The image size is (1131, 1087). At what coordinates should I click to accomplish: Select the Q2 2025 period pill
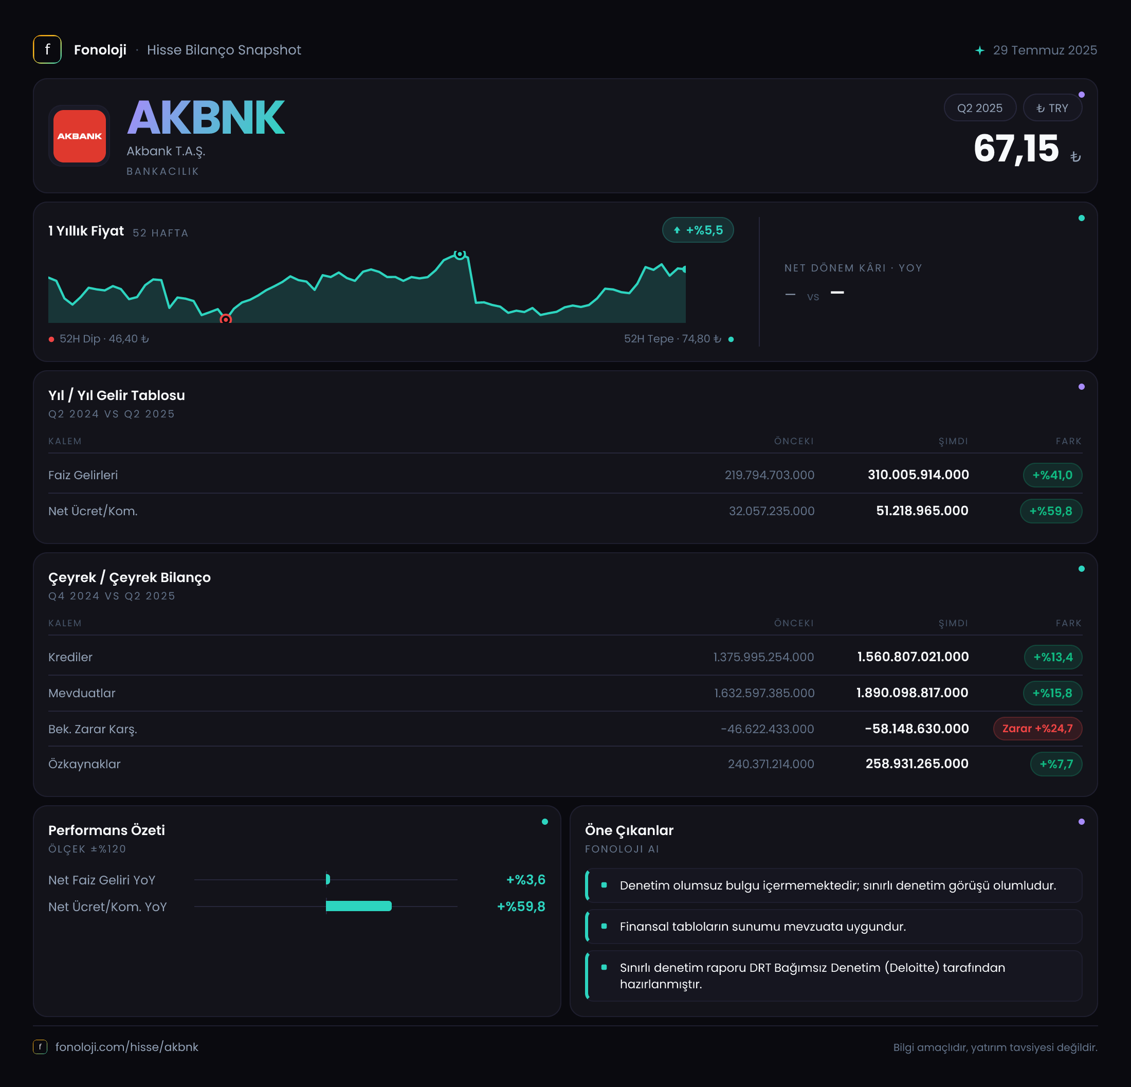980,108
